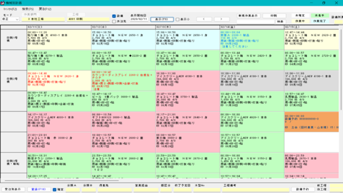Screen dimensions: 343x193
Task: Select the orange 設備予約 9999999999-0 cell
Action: [312, 122]
